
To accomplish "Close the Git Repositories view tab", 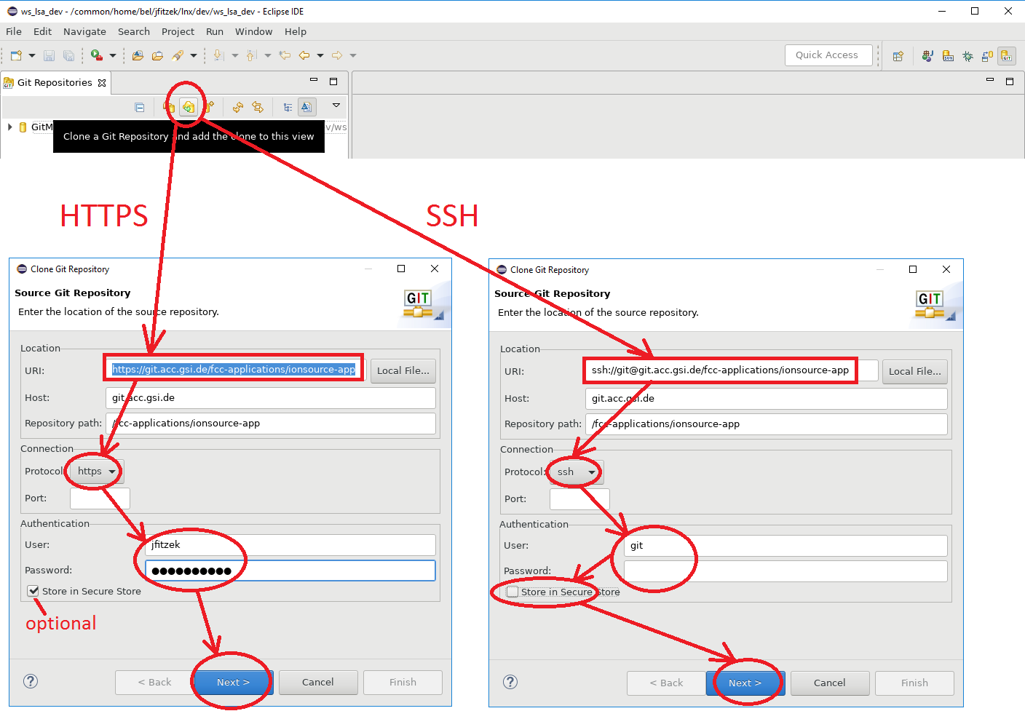I will click(x=102, y=83).
